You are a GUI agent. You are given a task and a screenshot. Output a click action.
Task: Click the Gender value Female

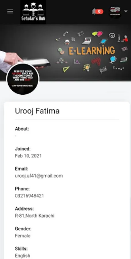23,236
